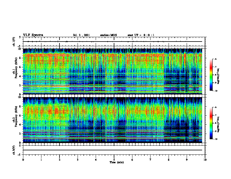
Task: Click the "VLF Spectra" title text
Action: tap(33, 35)
